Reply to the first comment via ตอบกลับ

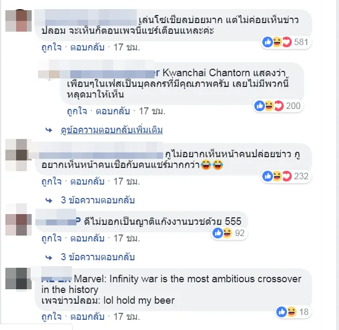pos(87,47)
